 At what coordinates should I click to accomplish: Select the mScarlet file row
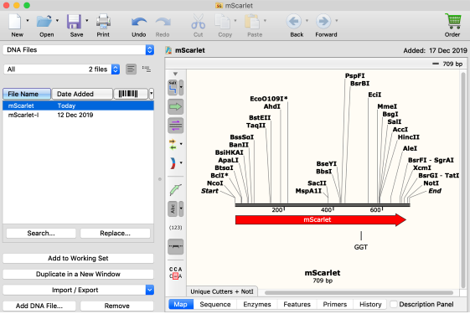click(78, 106)
